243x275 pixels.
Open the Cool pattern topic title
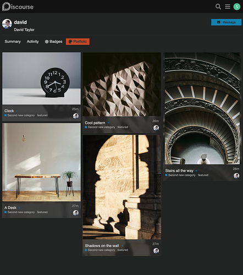[x=95, y=123]
